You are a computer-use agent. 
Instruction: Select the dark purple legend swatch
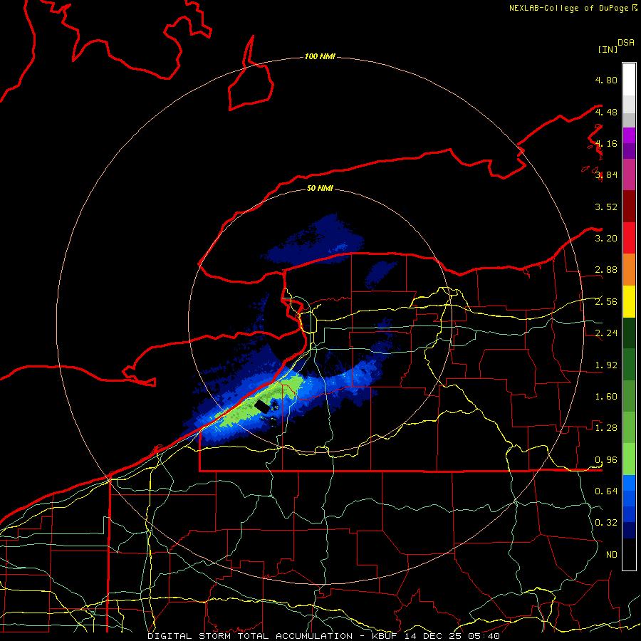[629, 151]
